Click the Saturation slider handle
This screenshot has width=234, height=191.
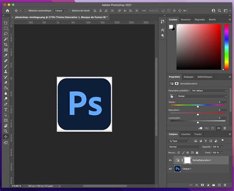(x=198, y=115)
